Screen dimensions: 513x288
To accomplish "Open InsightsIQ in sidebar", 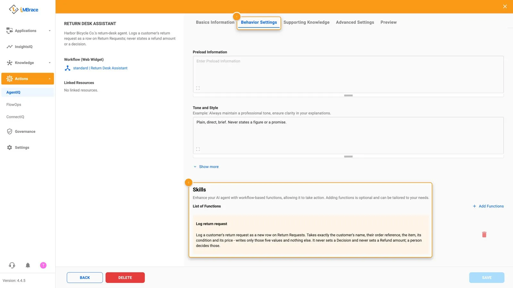I will 24,47.
